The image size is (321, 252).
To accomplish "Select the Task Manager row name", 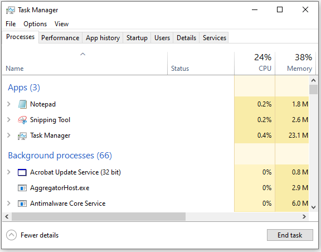I will point(50,135).
